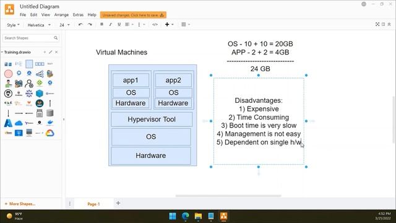Screen dimensions: 396x223
Task: Click the HTML code toggle icon
Action: point(155,24)
